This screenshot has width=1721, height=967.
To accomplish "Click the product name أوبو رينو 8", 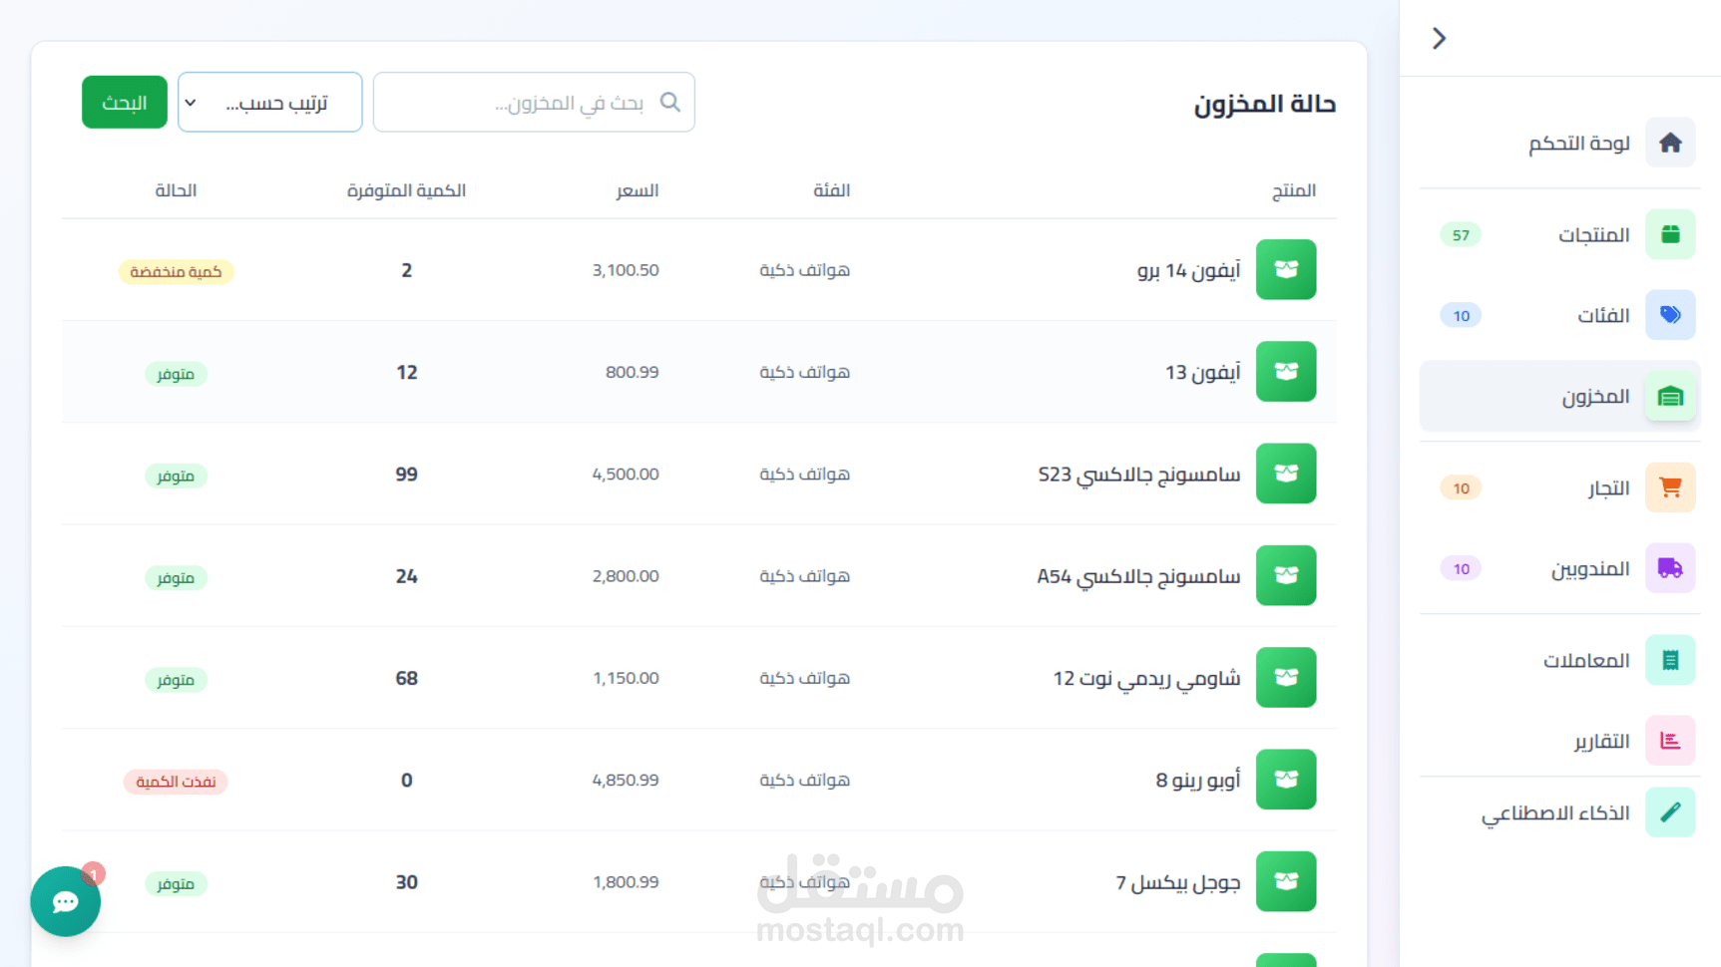I will pyautogui.click(x=1197, y=780).
